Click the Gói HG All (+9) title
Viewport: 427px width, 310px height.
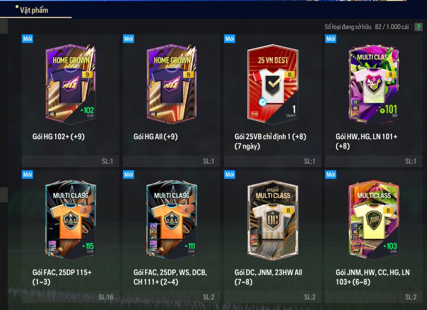[x=156, y=136]
